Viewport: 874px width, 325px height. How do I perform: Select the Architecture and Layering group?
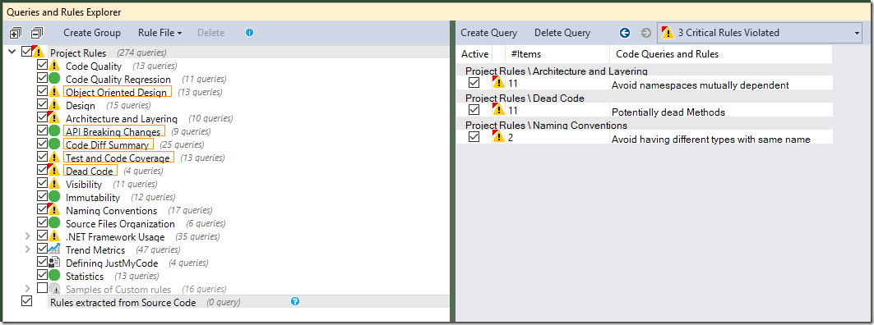click(122, 118)
